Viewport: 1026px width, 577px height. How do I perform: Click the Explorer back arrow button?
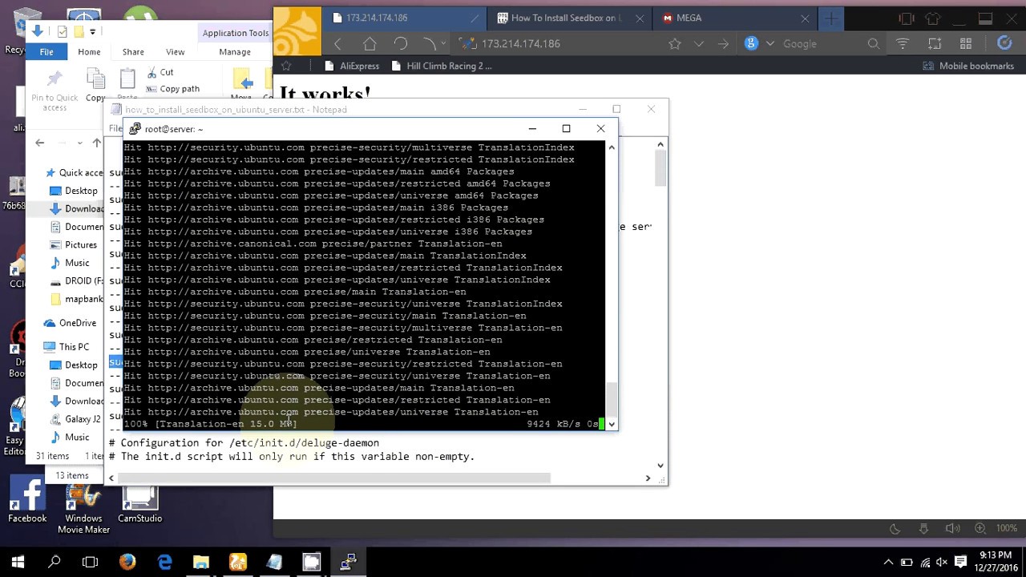click(40, 143)
